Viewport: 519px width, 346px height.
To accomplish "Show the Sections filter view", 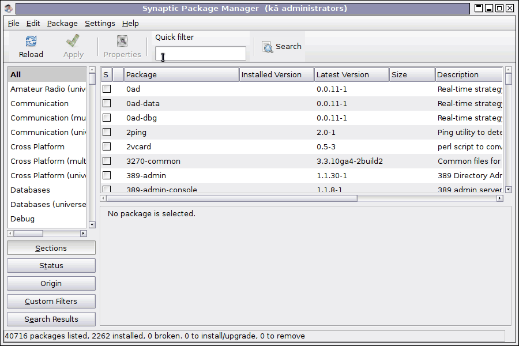I will click(x=51, y=248).
